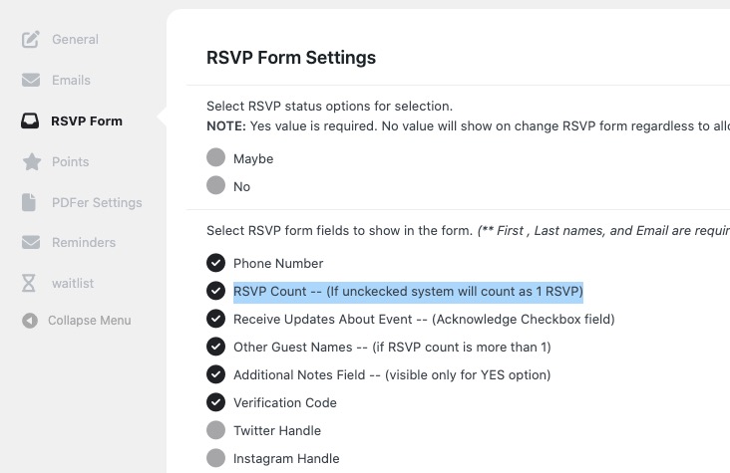
Task: Click the PDFer Settings document icon
Action: [29, 202]
